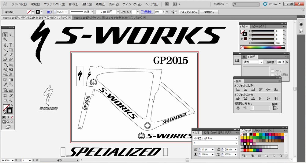Select the Pencil tool
The height and width of the screenshot is (163, 306).
pos(11,55)
